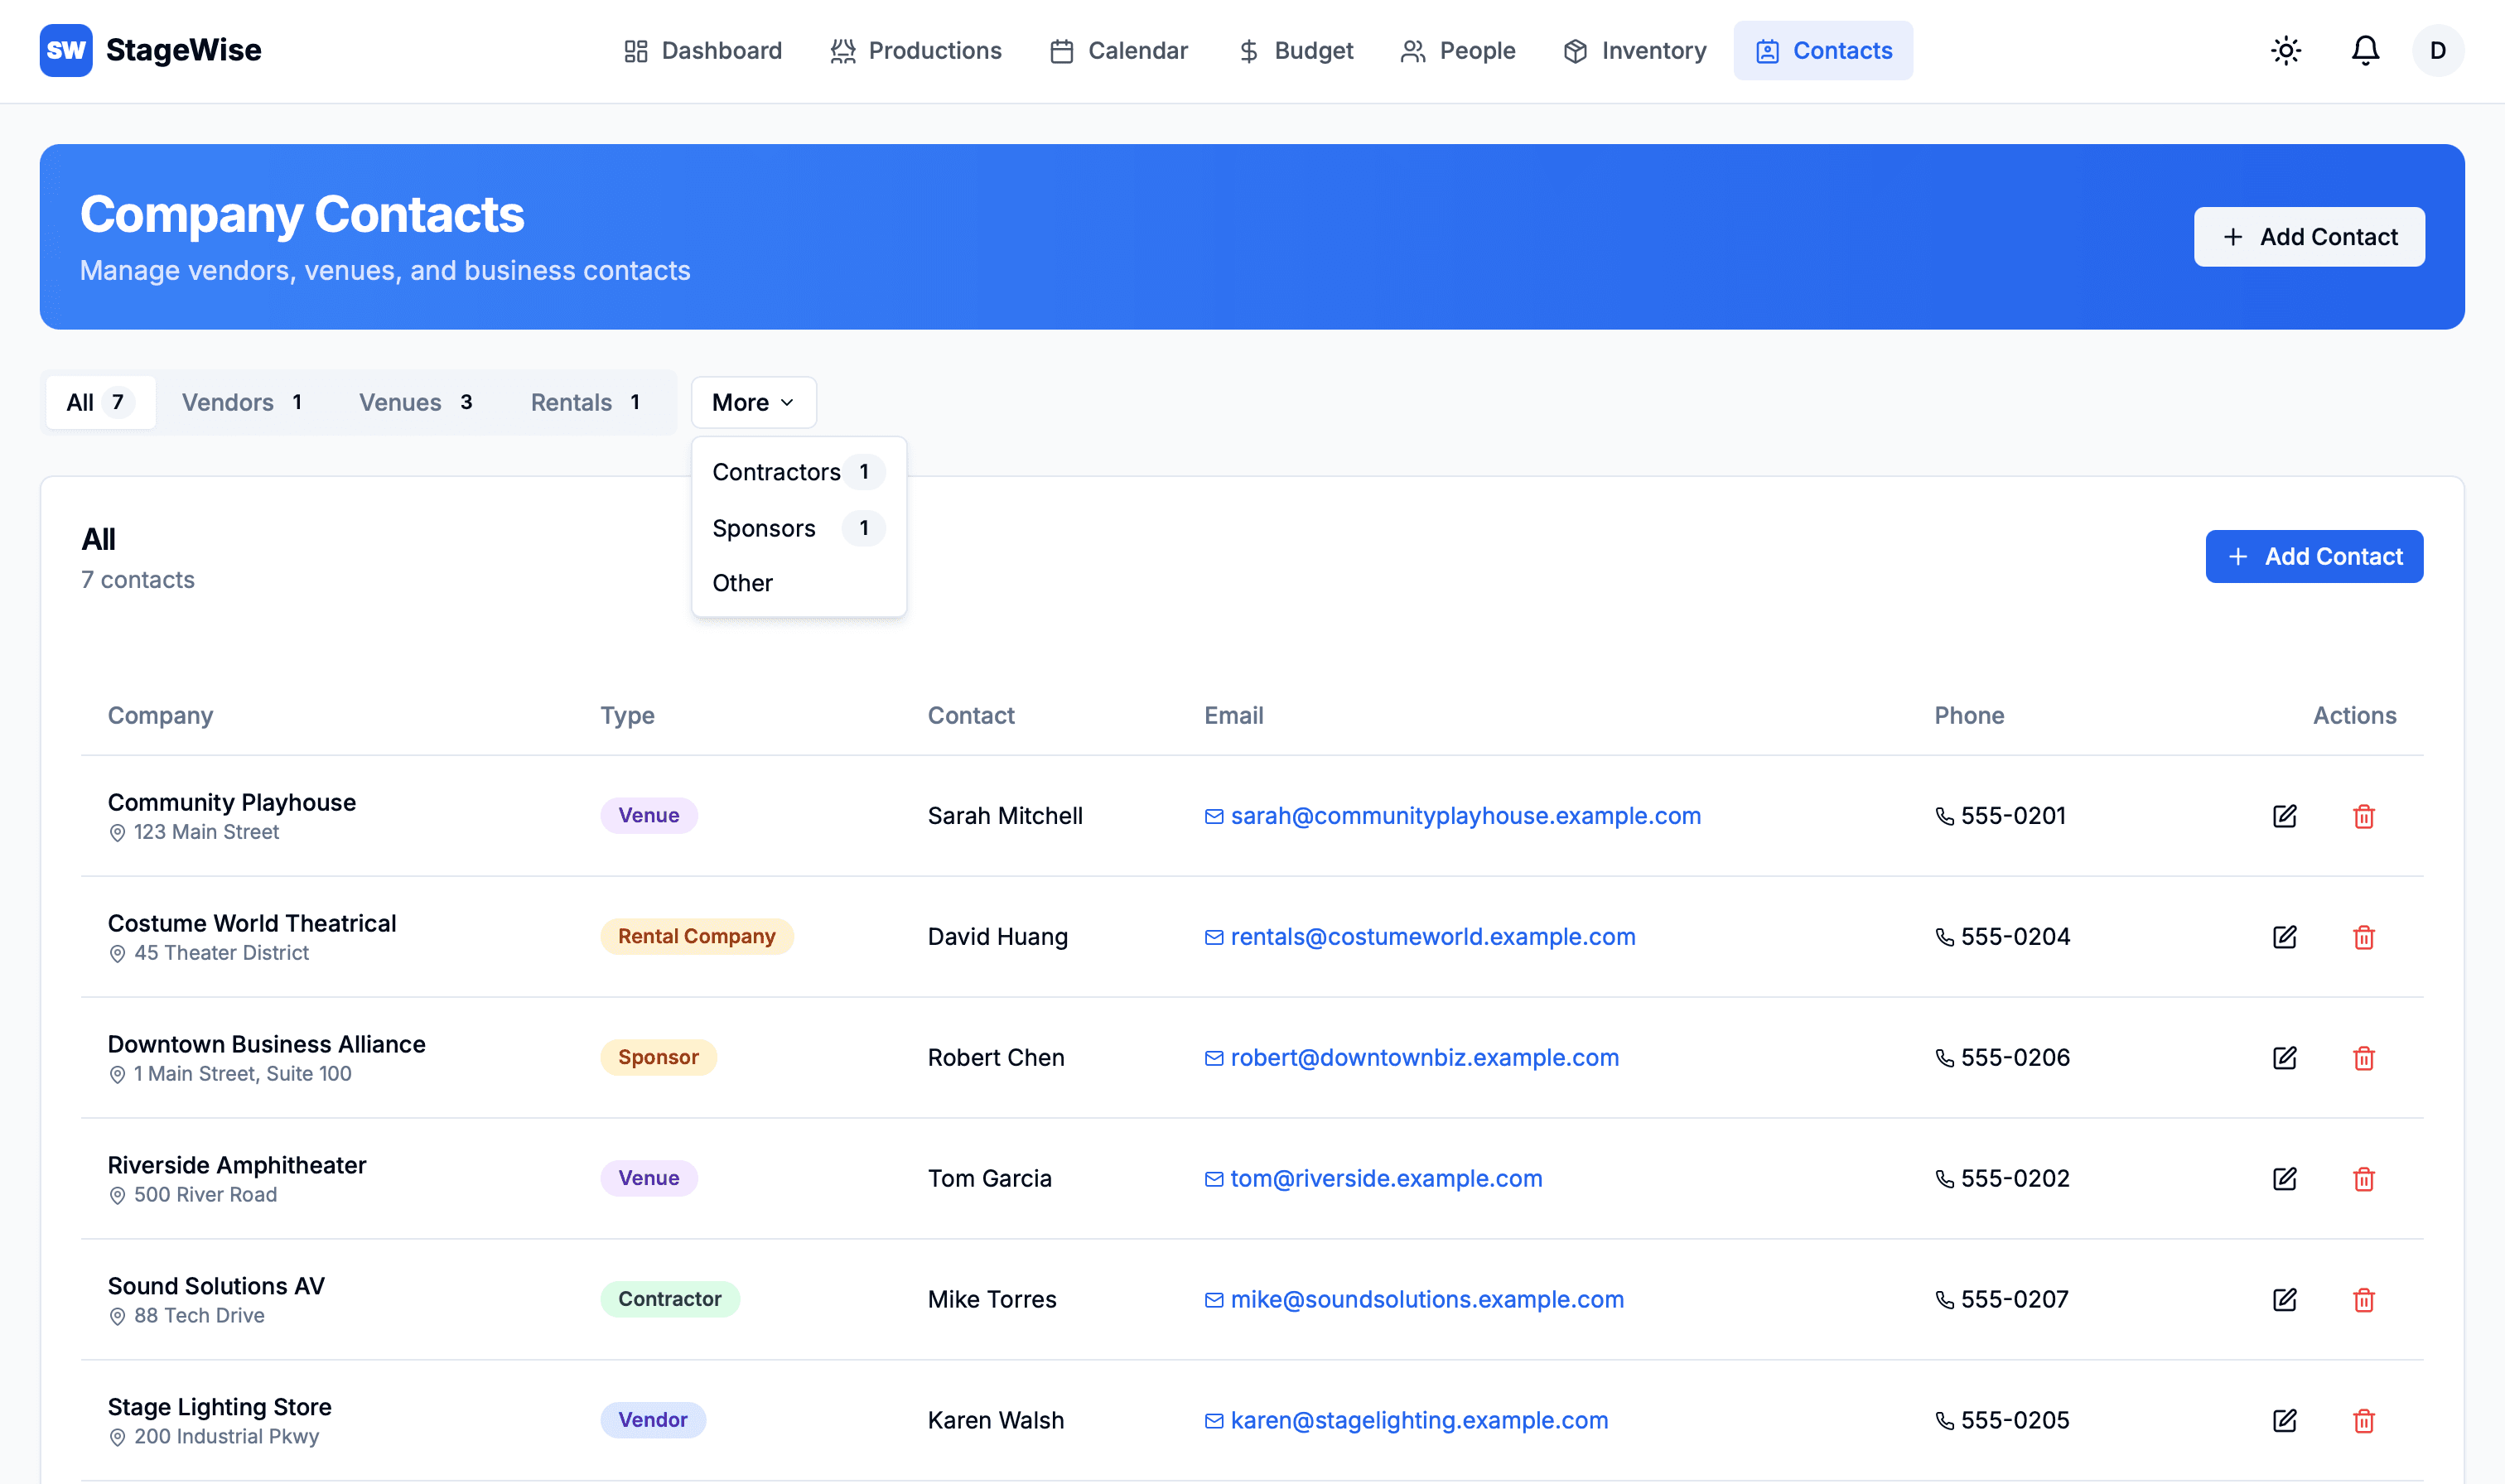
Task: Open the D user profile avatar
Action: tap(2437, 50)
